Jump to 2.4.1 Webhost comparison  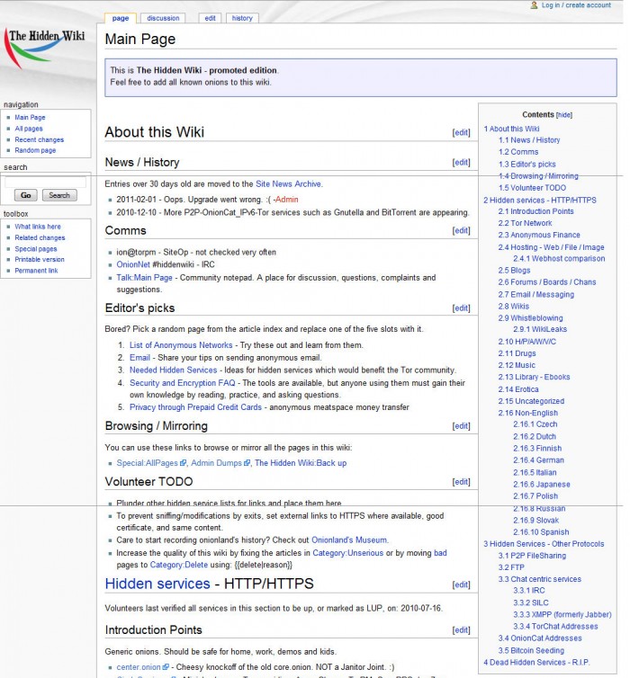559,258
